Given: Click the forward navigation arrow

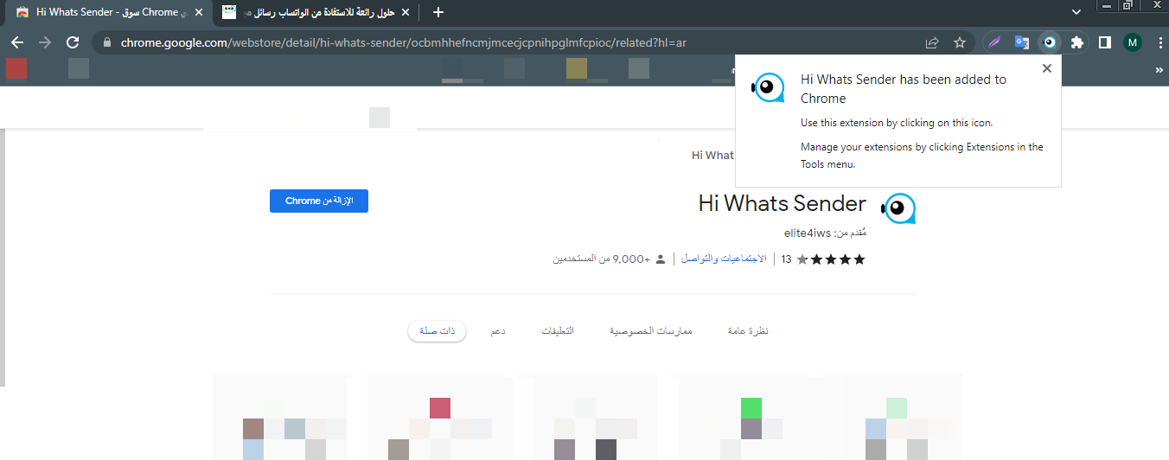Looking at the screenshot, I should point(45,42).
